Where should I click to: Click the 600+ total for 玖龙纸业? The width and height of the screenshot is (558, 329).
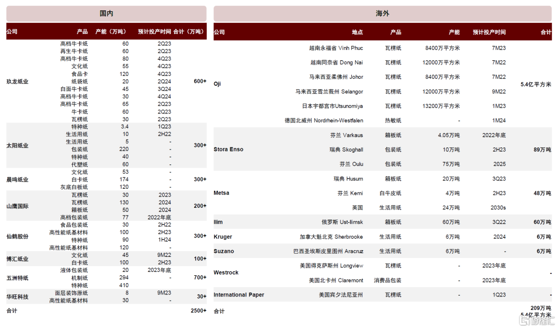point(200,81)
